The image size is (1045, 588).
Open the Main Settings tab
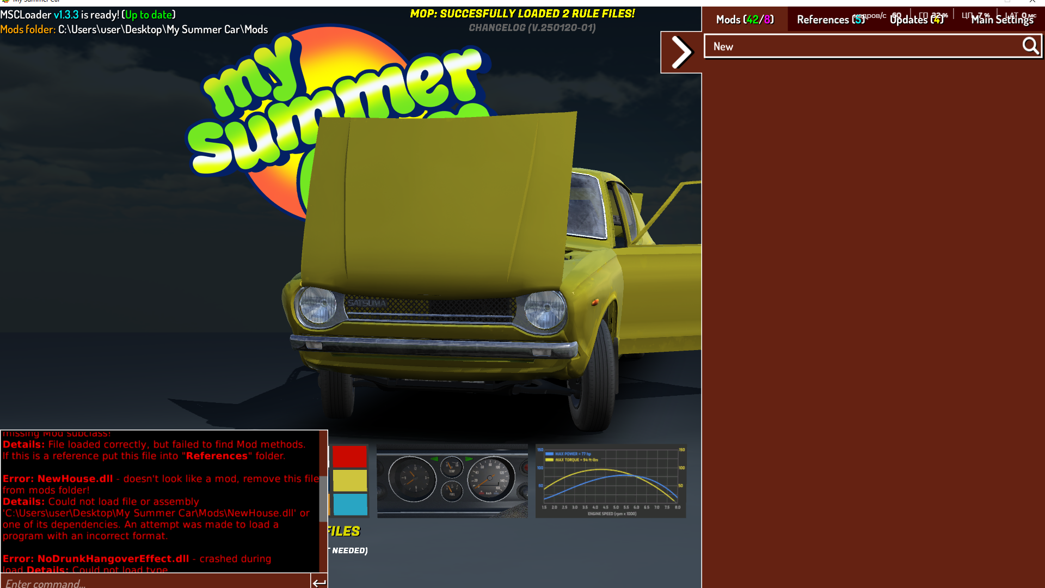click(x=1002, y=20)
